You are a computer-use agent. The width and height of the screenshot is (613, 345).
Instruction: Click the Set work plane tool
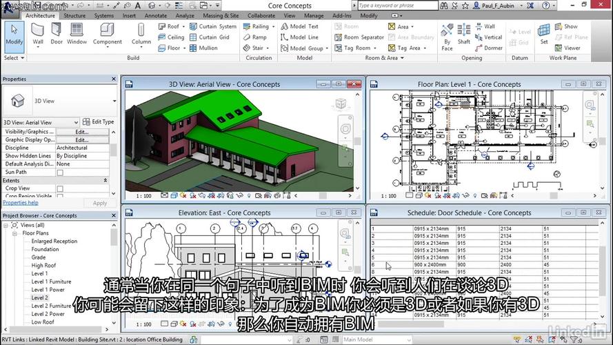coord(544,34)
